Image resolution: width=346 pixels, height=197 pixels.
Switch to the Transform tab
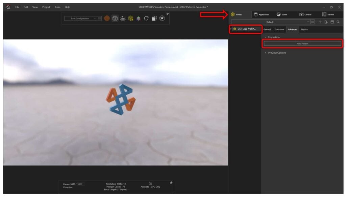(x=280, y=29)
